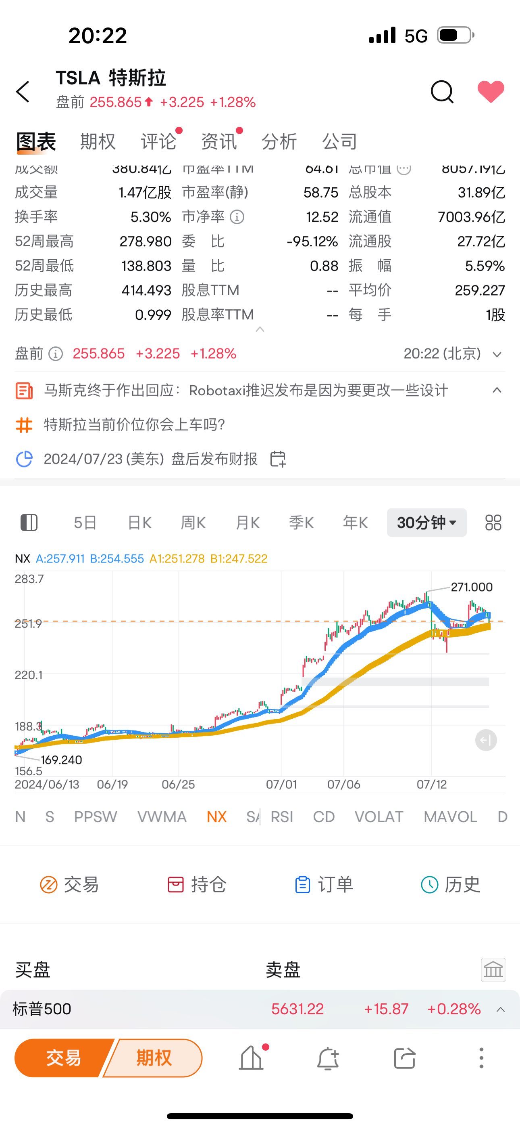The width and height of the screenshot is (520, 1129).
Task: Open the three-dot more menu
Action: click(481, 1058)
